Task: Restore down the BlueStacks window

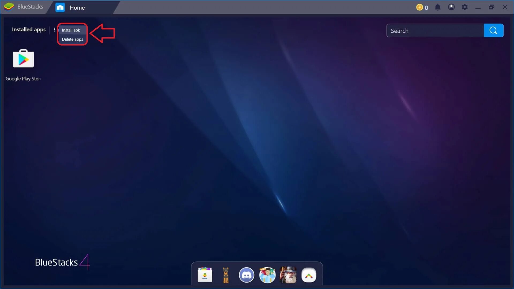Action: point(492,7)
